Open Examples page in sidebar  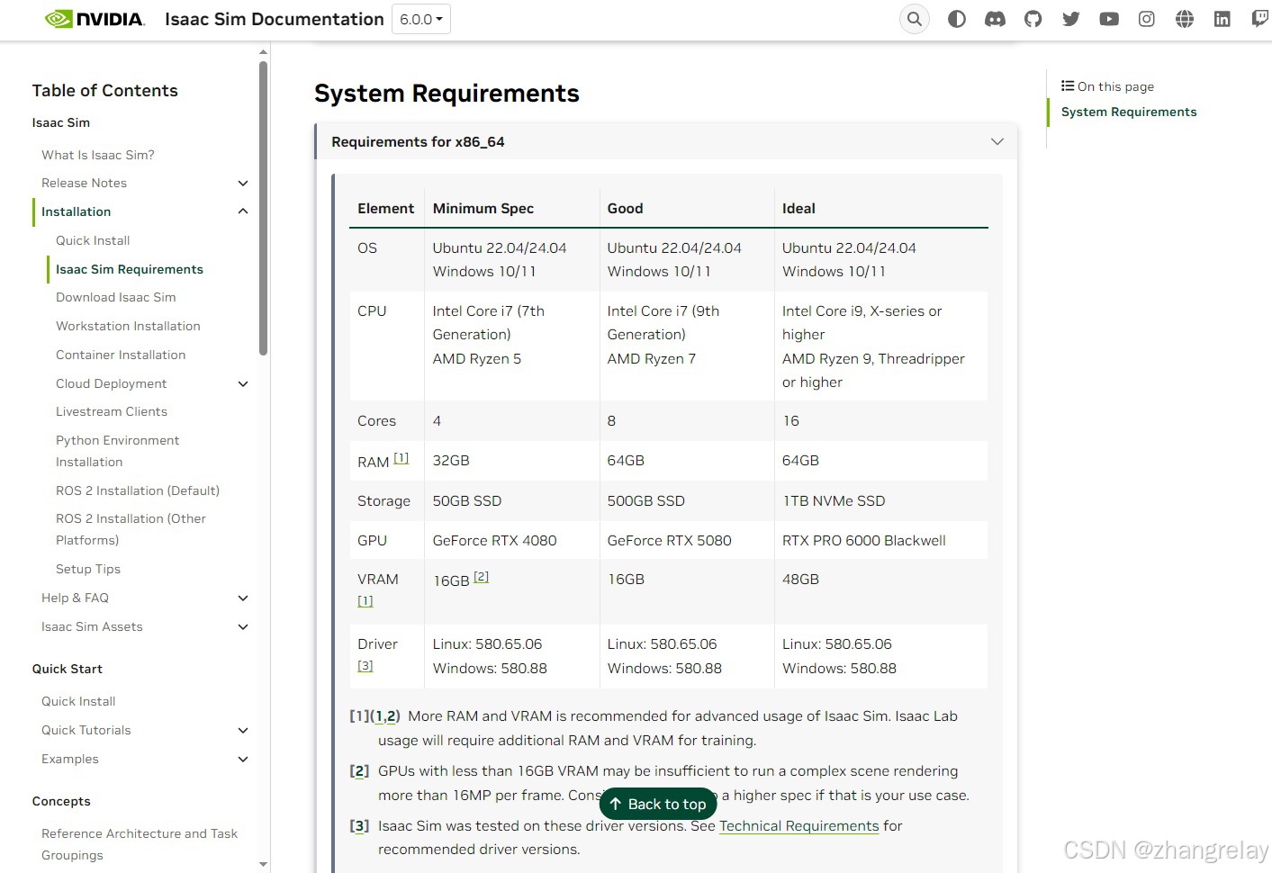click(x=70, y=759)
